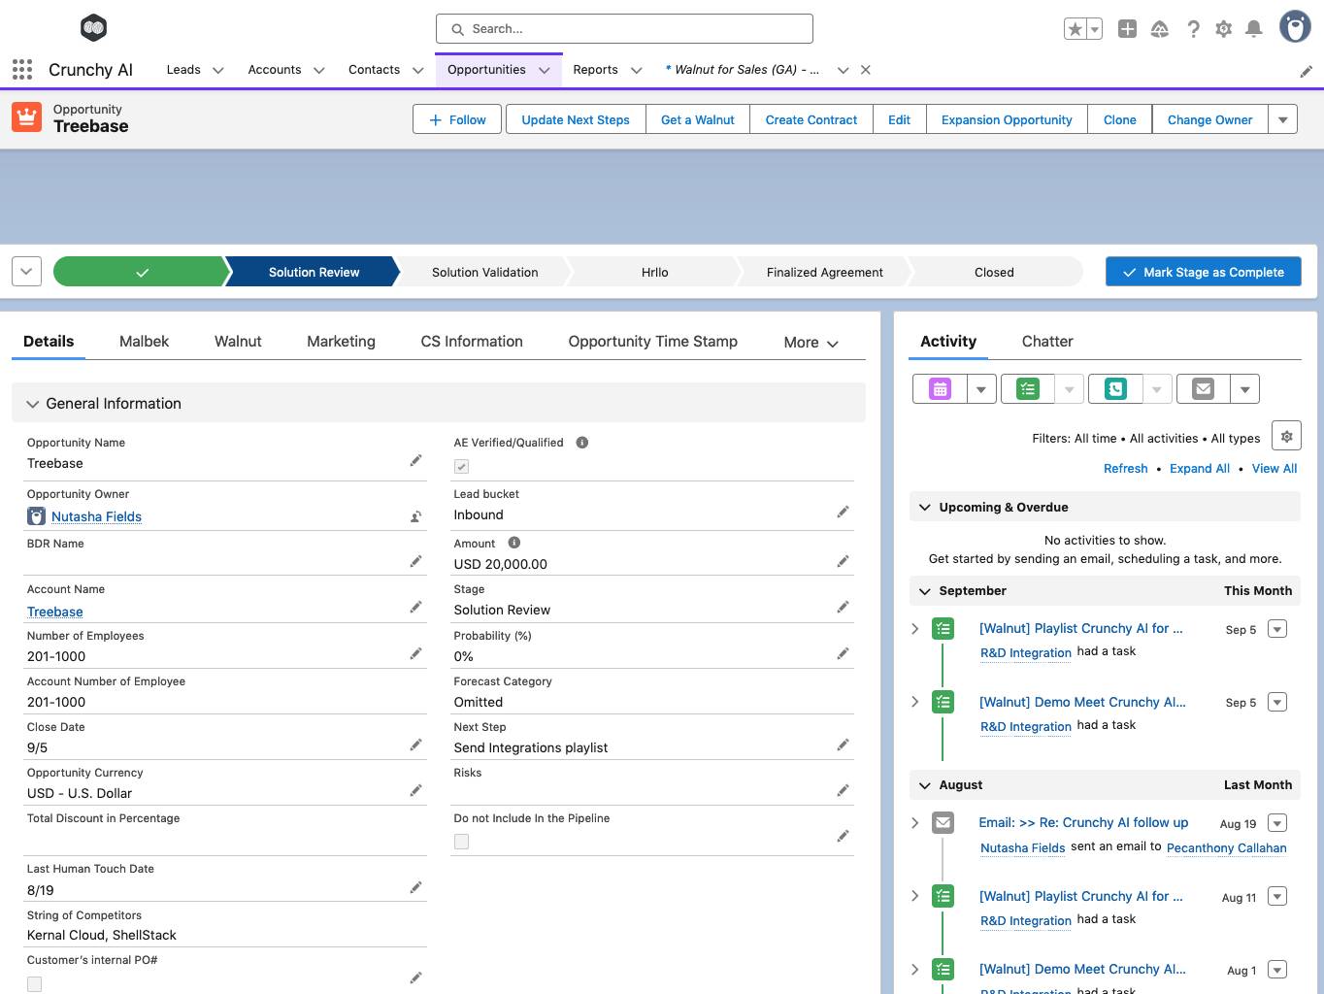Click Update Next Steps button
Screen dimensions: 1324x994
pyautogui.click(x=576, y=119)
